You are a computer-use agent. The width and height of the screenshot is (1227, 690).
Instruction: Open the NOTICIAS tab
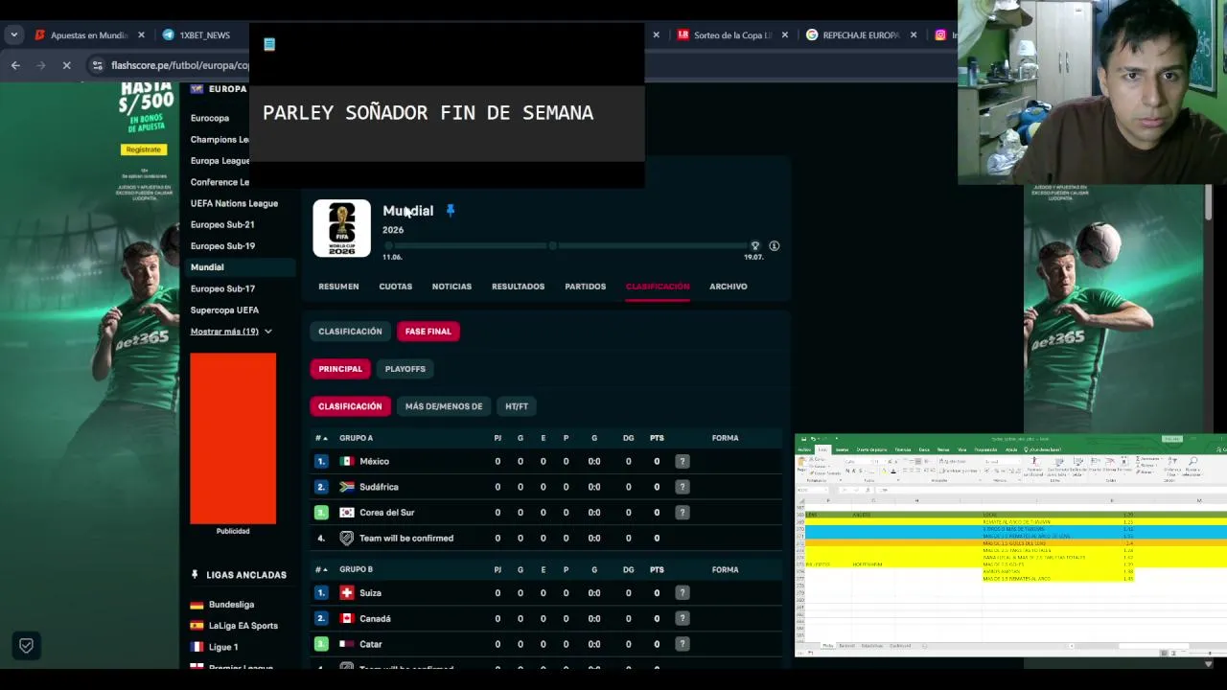pyautogui.click(x=451, y=287)
